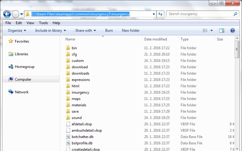Select the sound folder icon
Screen dimensions: 242x151
tap(68, 117)
